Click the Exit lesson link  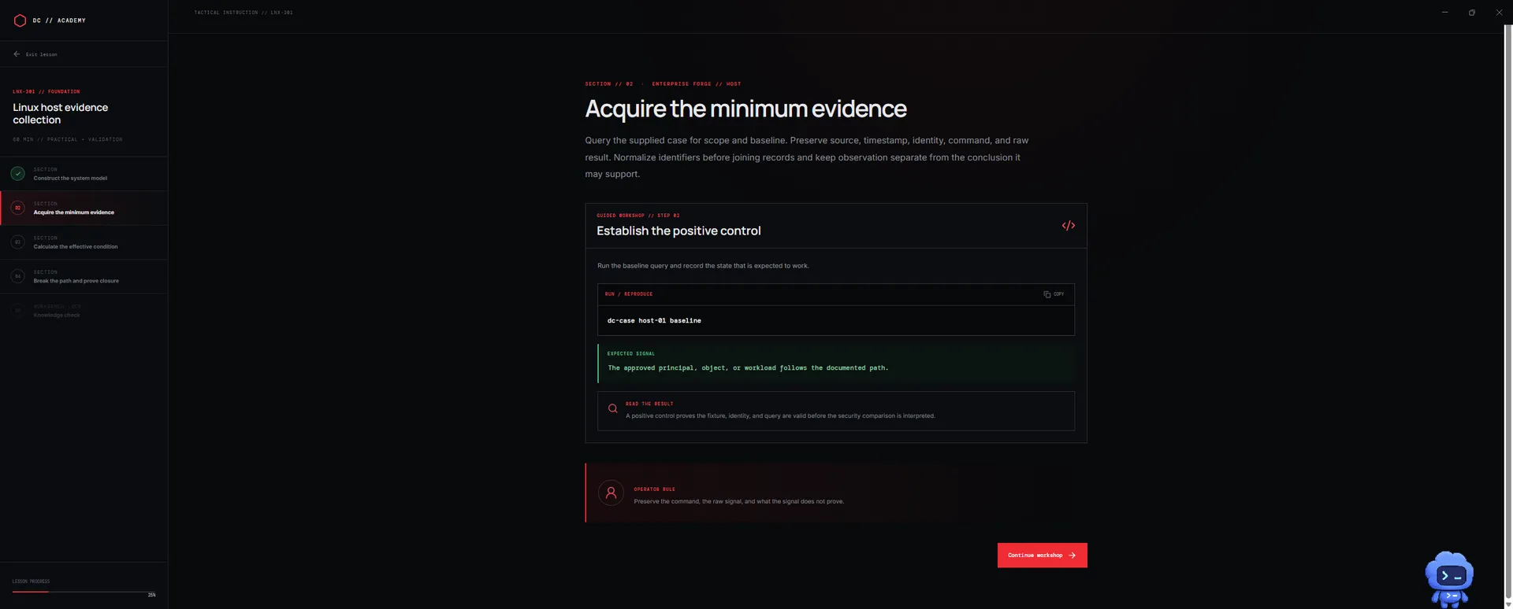(x=35, y=54)
